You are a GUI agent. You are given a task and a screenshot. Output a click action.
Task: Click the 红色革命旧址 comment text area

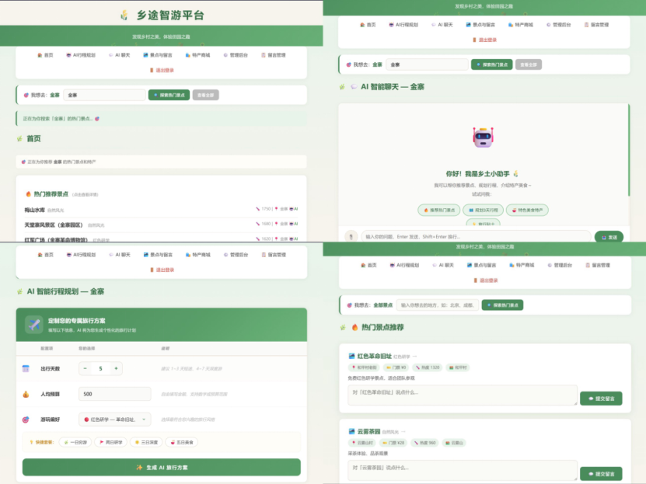pos(463,395)
